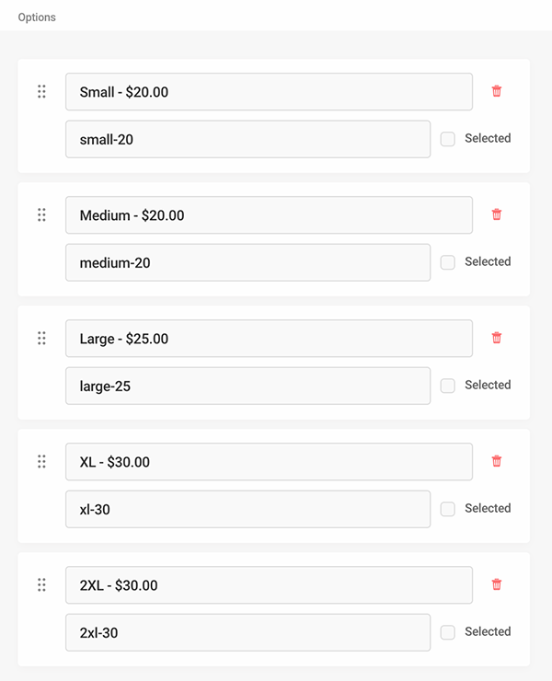Delete the Medium - $20.00 option
The image size is (552, 681).
click(x=497, y=214)
